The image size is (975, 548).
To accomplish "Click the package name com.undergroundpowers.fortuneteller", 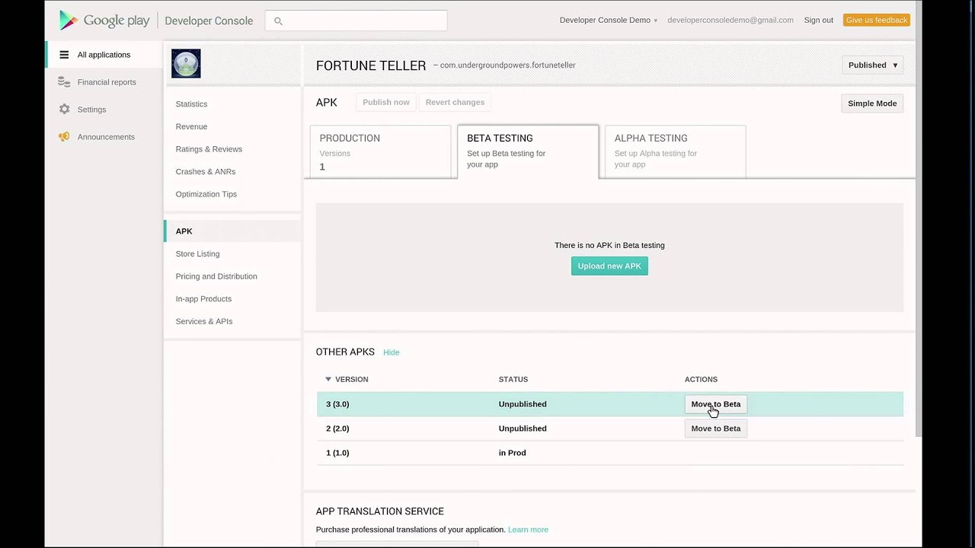I will pos(507,65).
